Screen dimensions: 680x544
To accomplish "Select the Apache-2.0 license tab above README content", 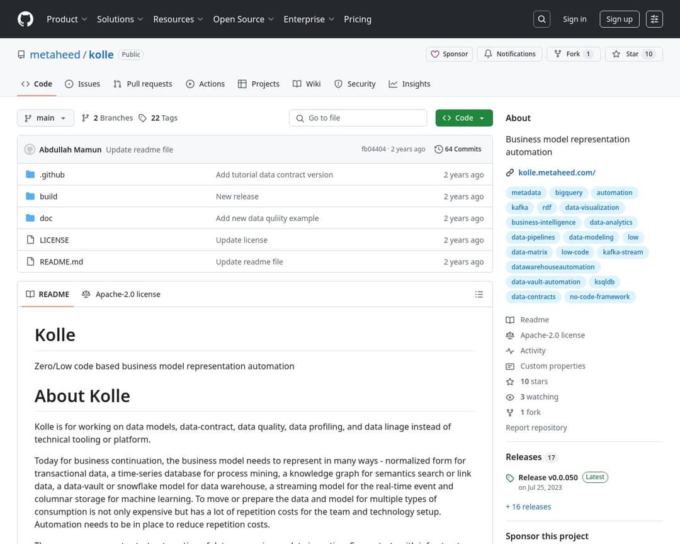I will (121, 294).
